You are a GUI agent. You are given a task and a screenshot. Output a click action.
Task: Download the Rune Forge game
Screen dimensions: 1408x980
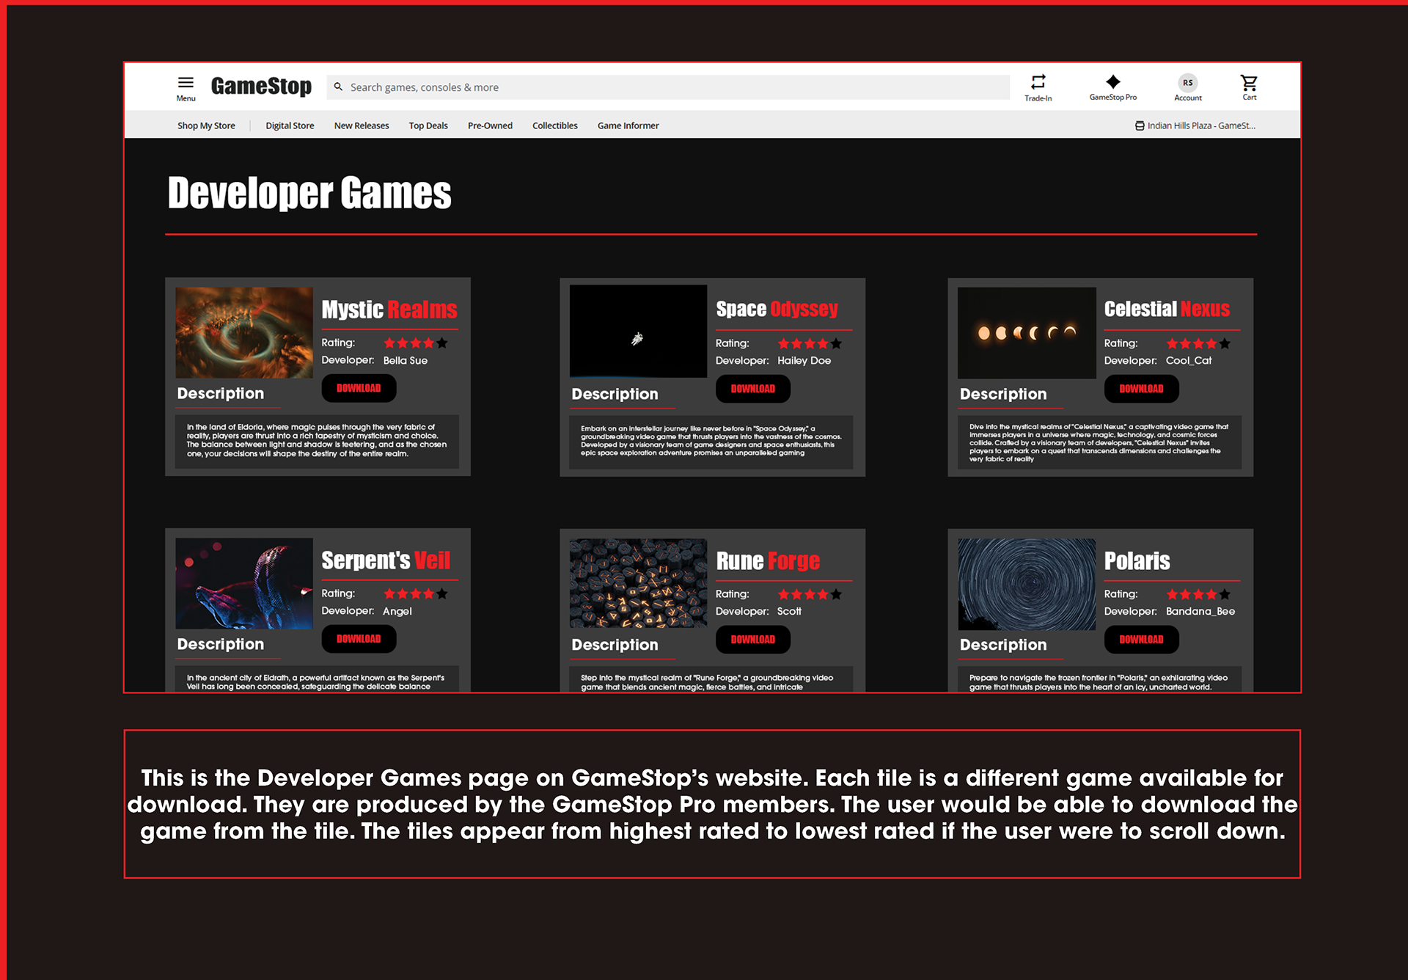(x=753, y=640)
